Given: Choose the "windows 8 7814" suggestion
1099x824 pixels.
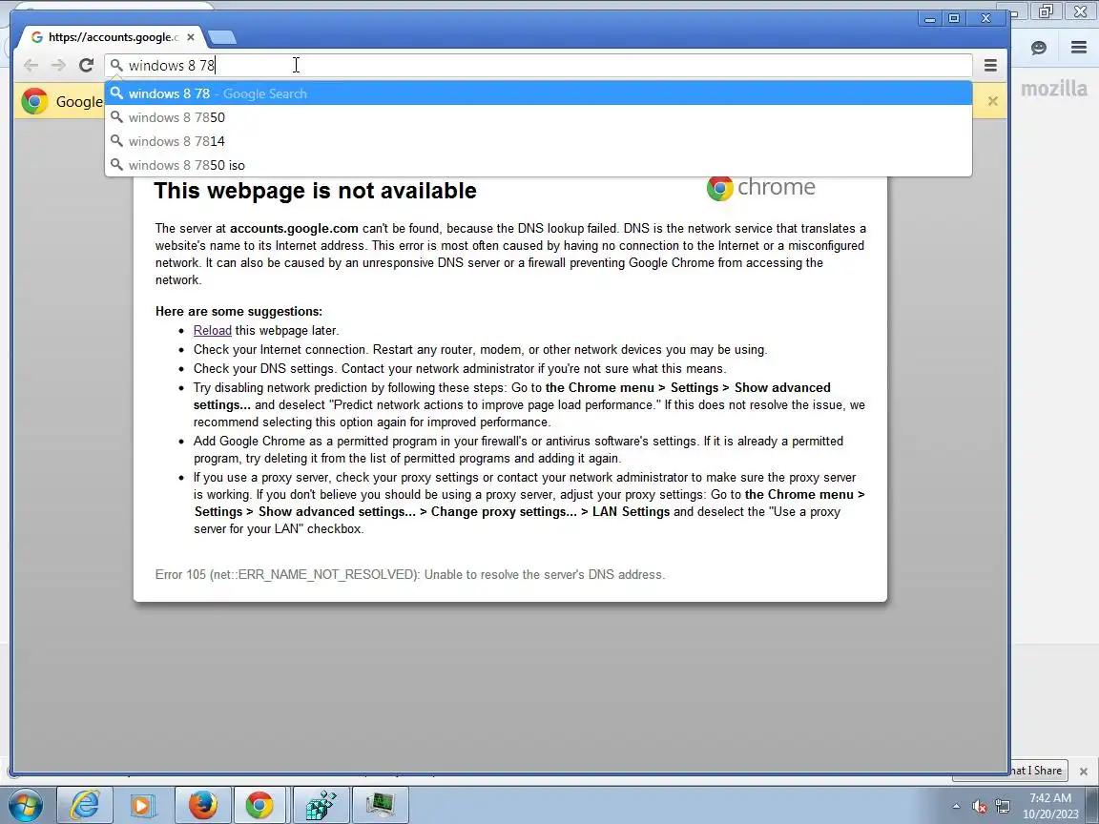Looking at the screenshot, I should point(538,141).
